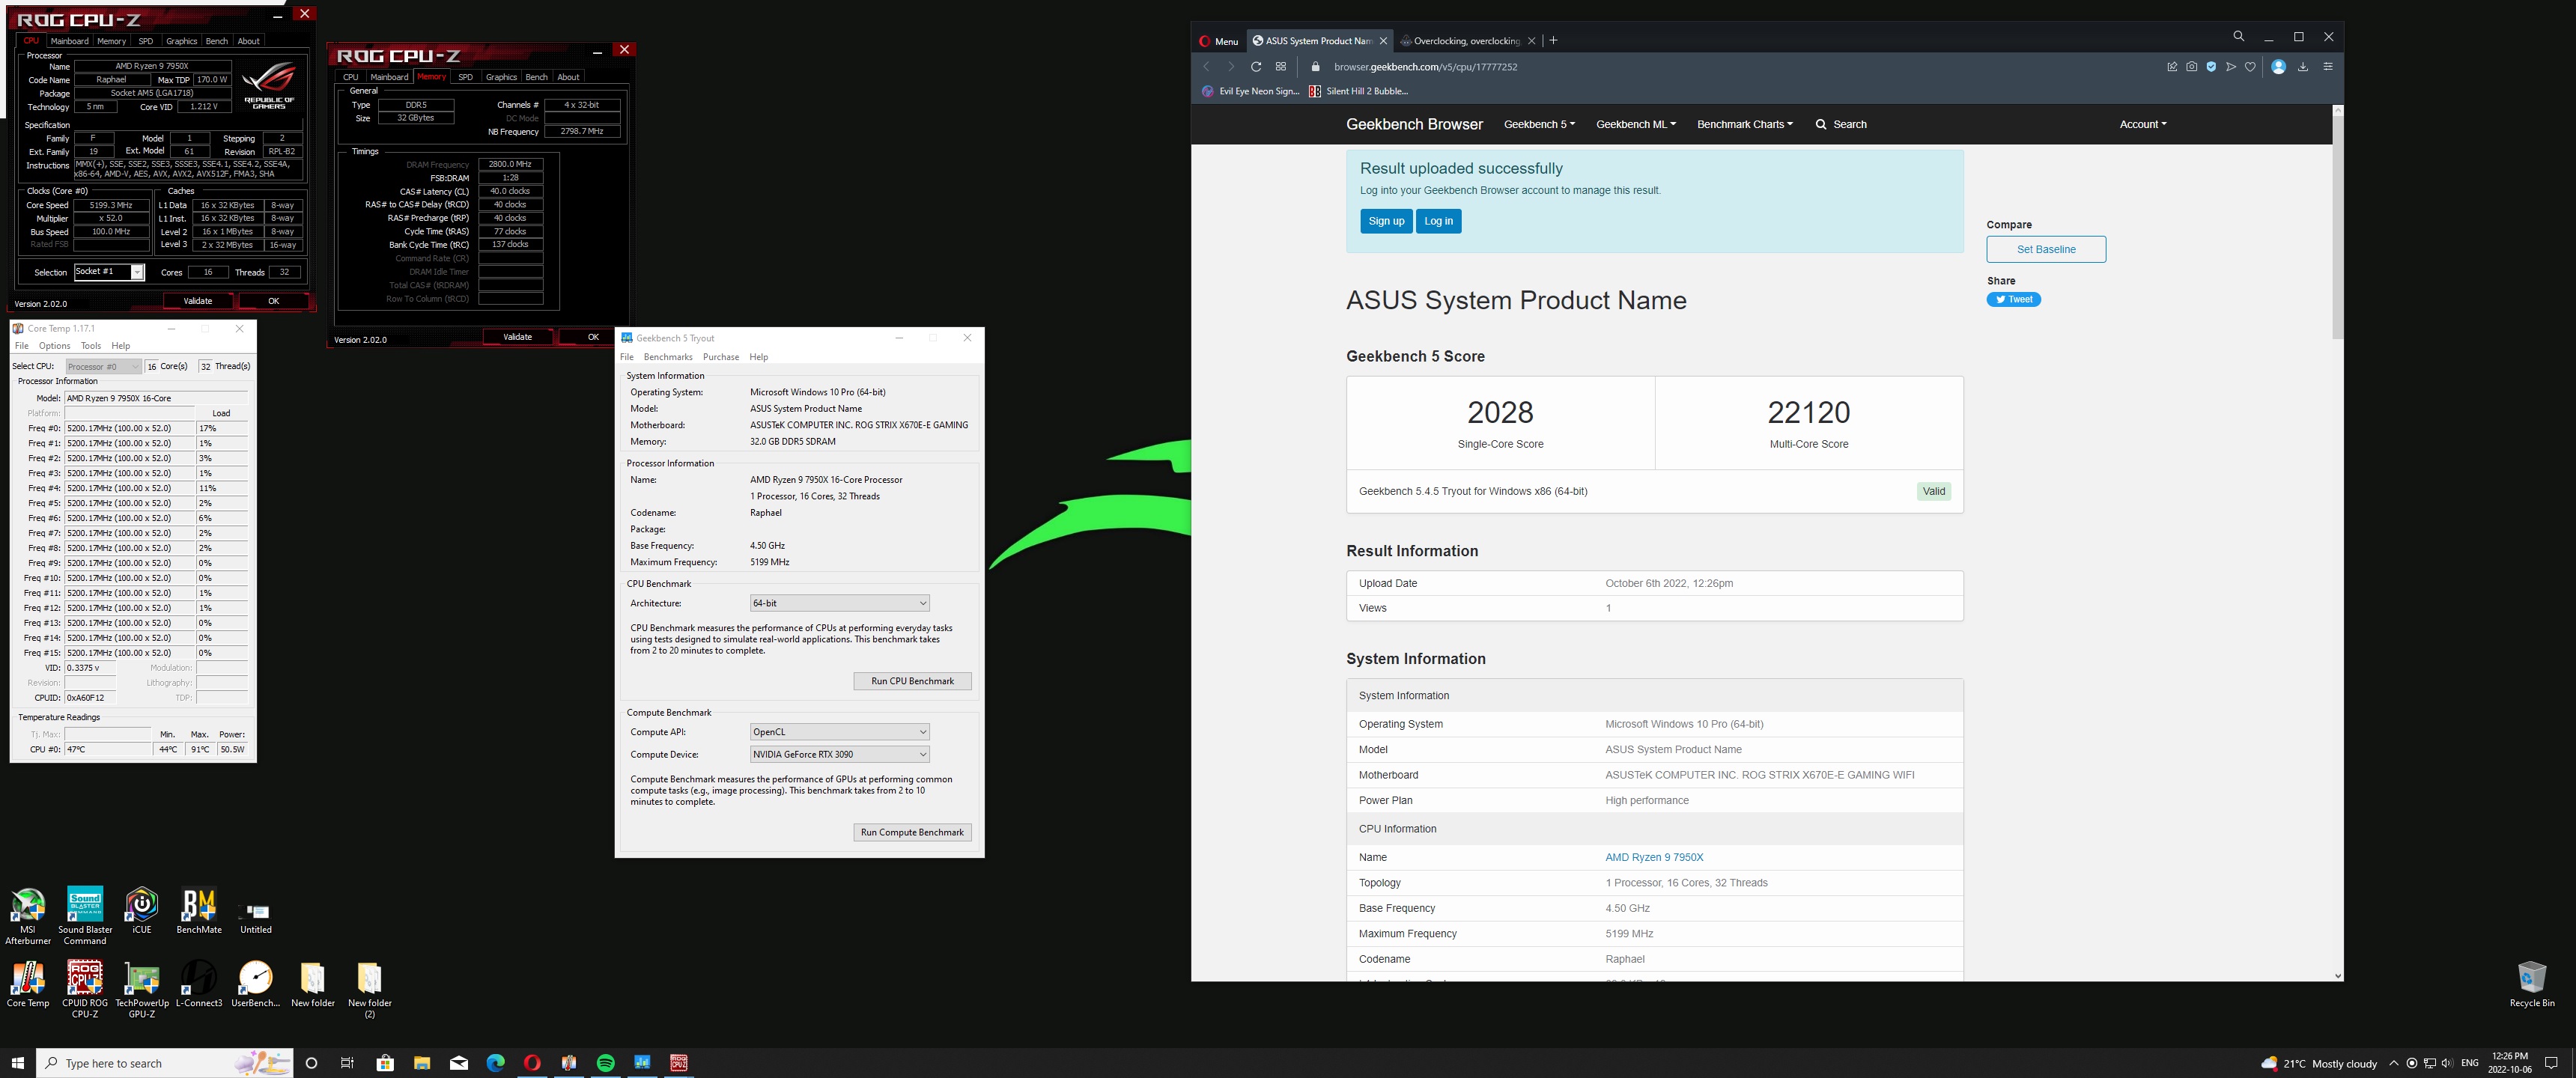
Task: Click the volume icon in system tray
Action: [2447, 1063]
